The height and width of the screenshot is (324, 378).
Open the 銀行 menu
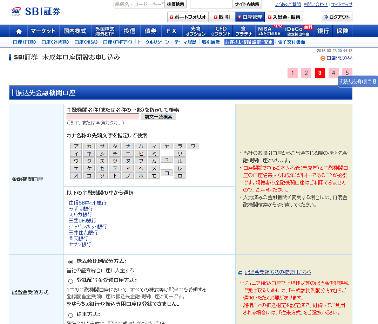323,31
